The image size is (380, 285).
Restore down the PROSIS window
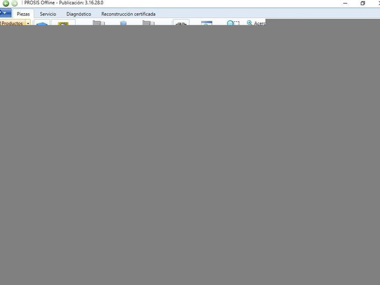tap(363, 3)
